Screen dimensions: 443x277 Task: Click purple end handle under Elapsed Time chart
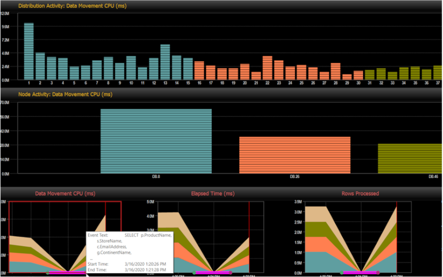click(231, 273)
